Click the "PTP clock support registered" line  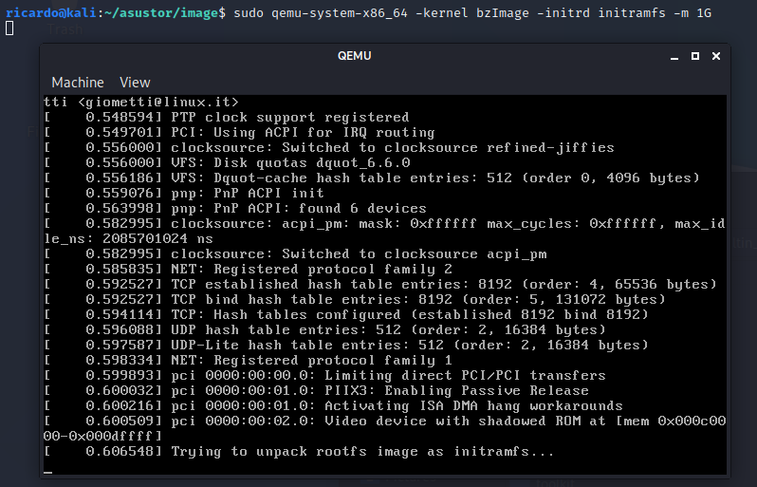tap(289, 117)
